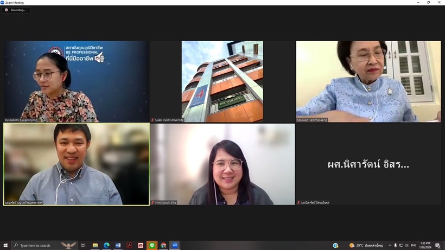445x250 pixels.
Task: Open the date and time flyout
Action: 425,246
